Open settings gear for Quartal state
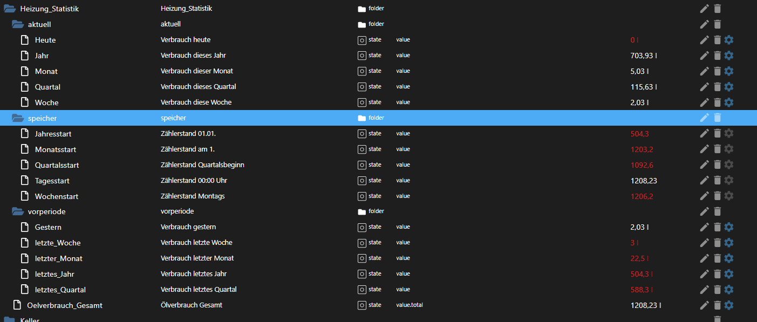Viewport: 757px width, 322px height. [729, 87]
